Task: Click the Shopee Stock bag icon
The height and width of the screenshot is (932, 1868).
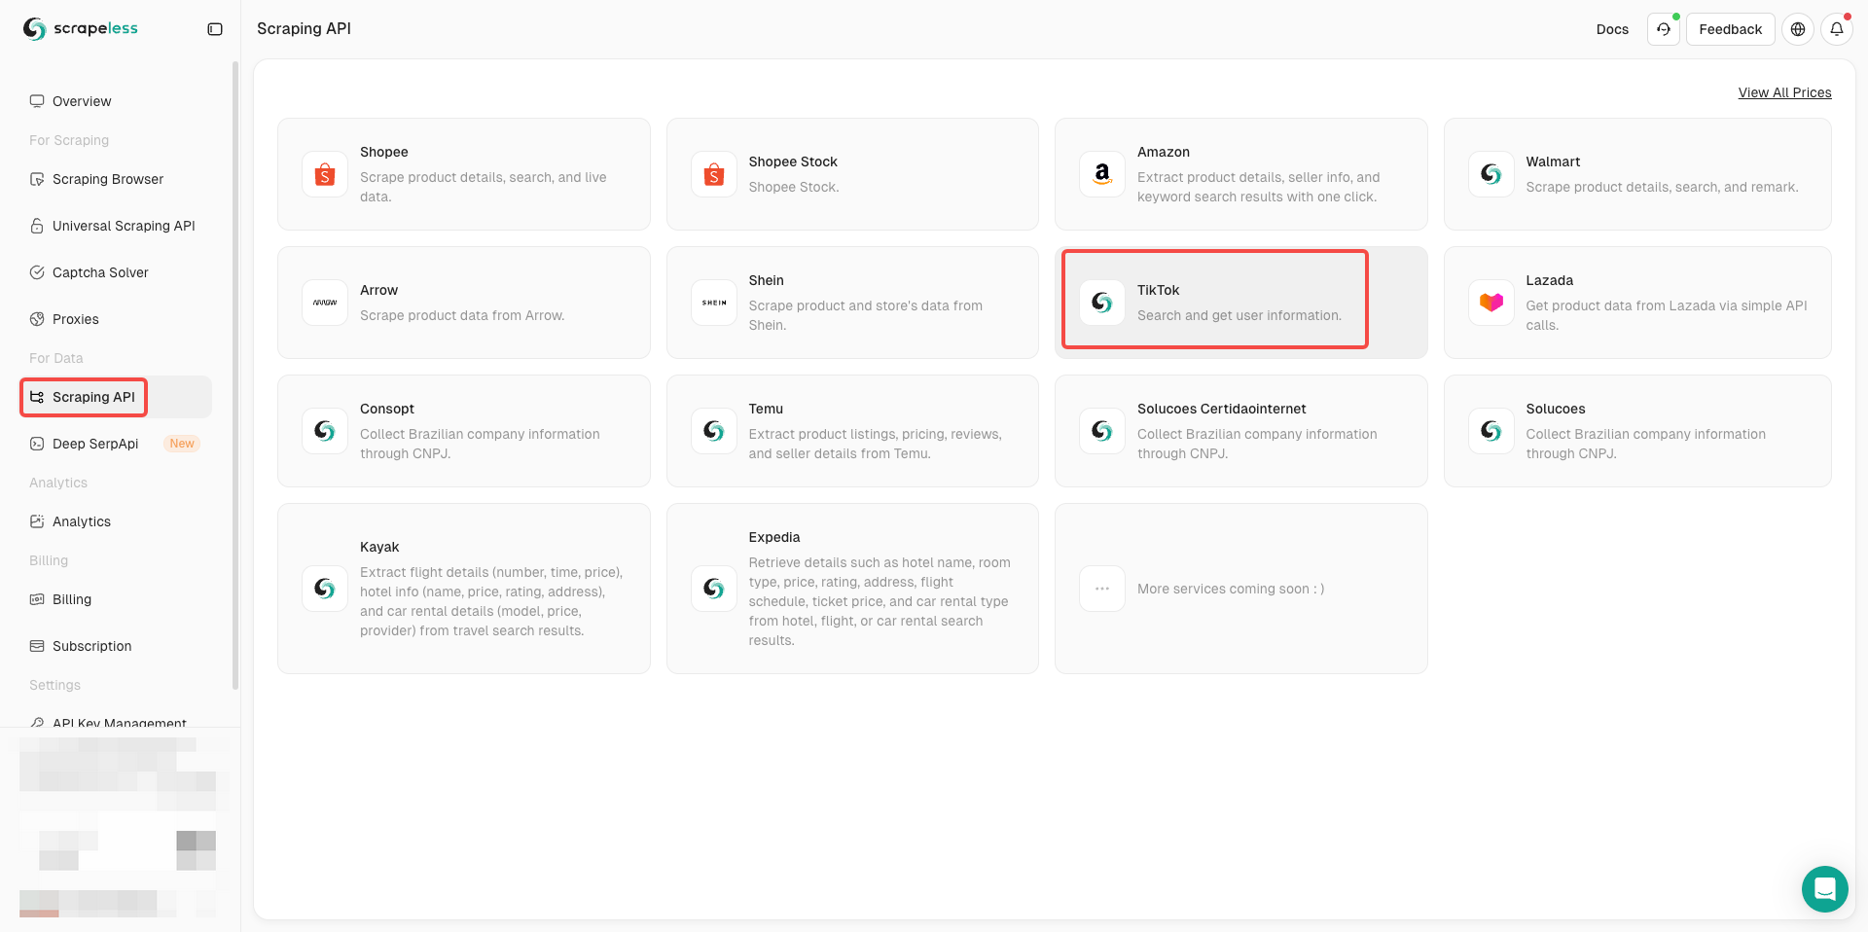Action: click(x=714, y=174)
